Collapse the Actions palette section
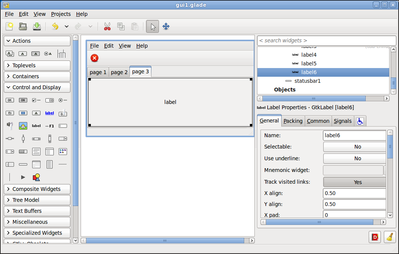The width and height of the screenshot is (399, 254). (37, 41)
